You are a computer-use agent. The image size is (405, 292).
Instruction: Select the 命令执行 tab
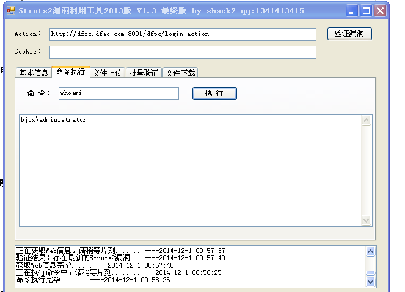pyautogui.click(x=70, y=72)
